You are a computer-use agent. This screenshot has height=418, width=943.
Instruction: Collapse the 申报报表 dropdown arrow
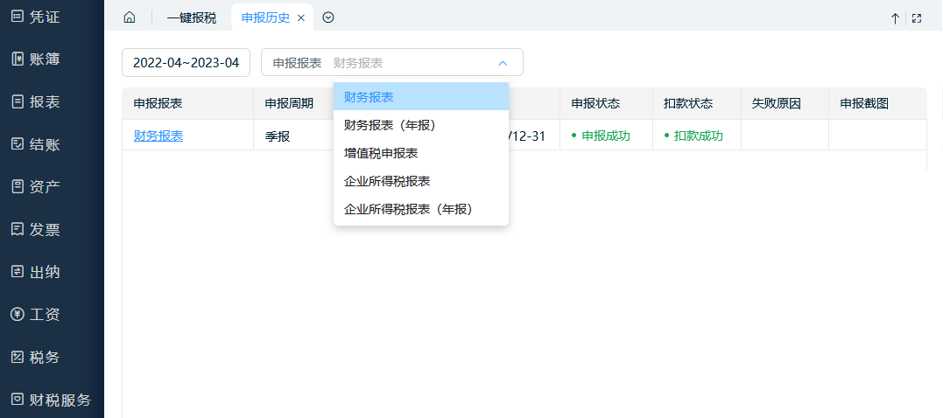(x=503, y=62)
